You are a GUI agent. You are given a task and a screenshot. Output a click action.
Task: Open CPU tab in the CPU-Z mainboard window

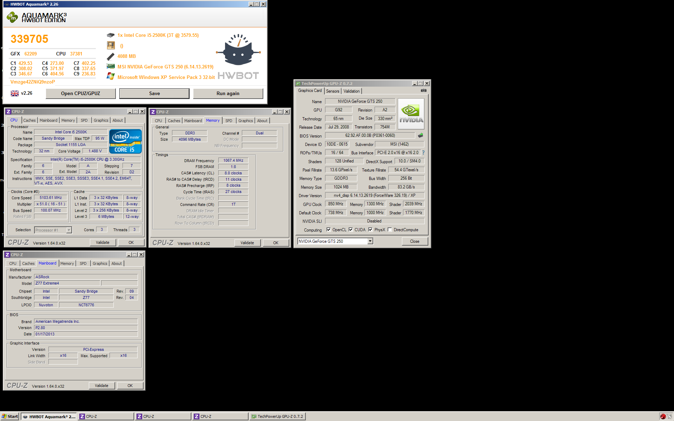coord(13,263)
